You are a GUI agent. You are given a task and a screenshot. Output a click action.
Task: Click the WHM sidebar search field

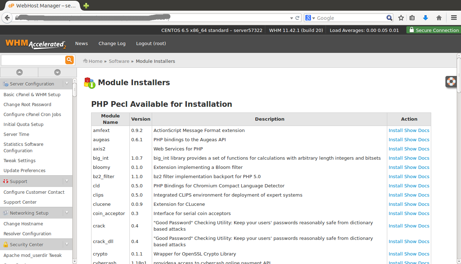pyautogui.click(x=33, y=60)
